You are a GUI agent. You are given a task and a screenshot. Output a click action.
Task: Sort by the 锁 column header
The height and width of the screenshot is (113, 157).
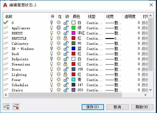(x=67, y=16)
